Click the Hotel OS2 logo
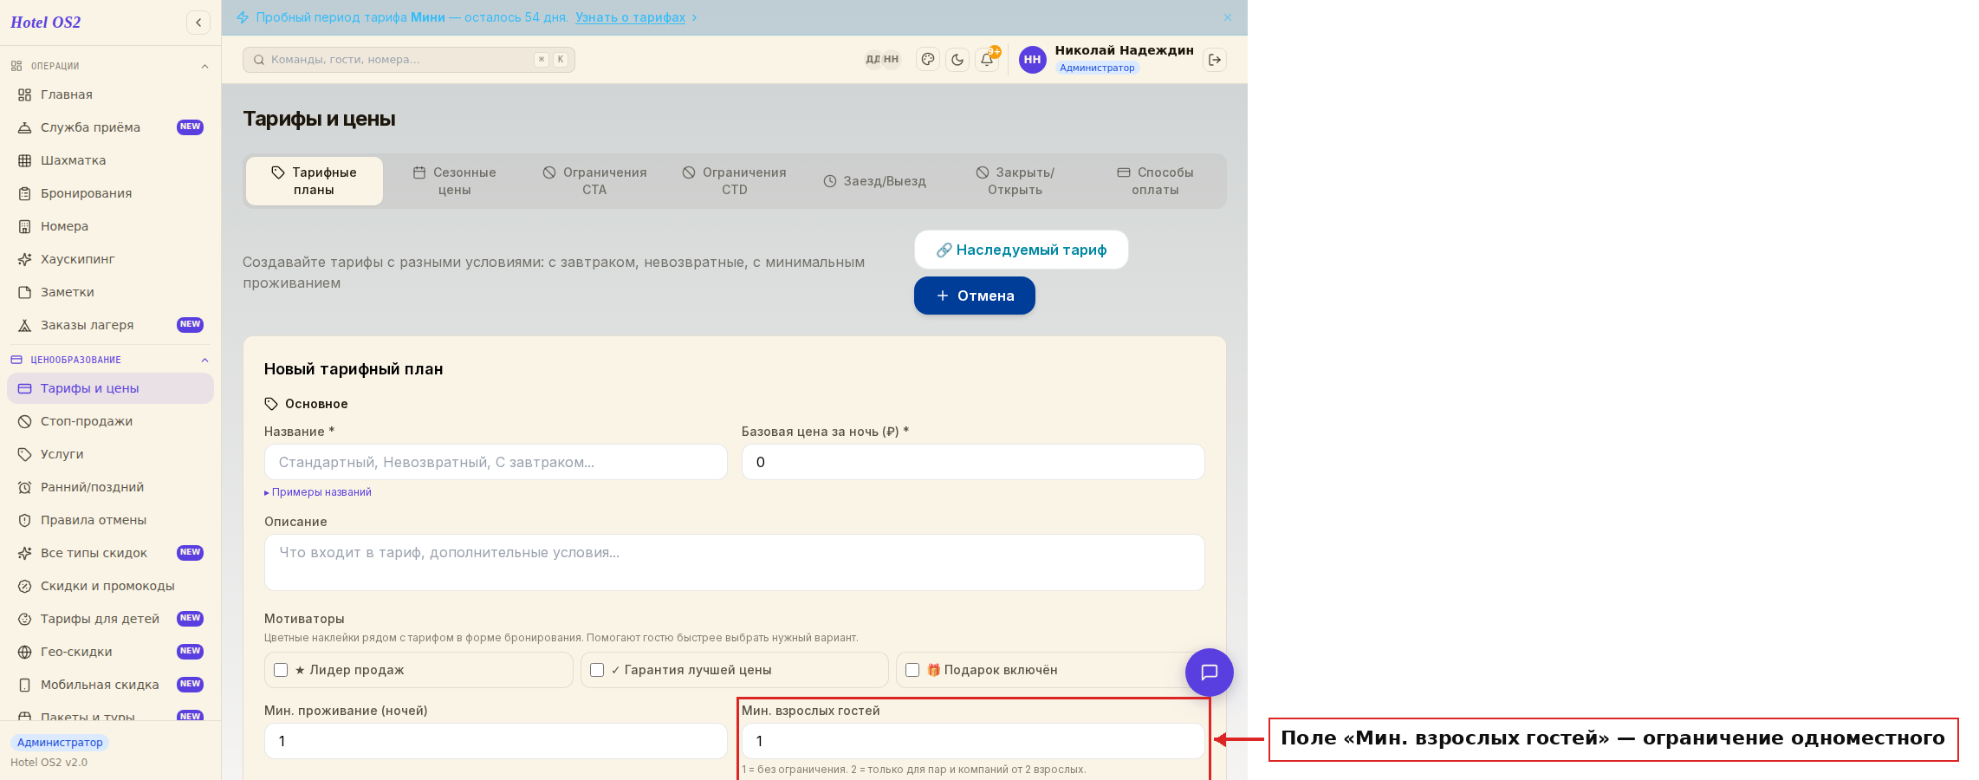Viewport: 1979px width, 780px height. tap(46, 23)
